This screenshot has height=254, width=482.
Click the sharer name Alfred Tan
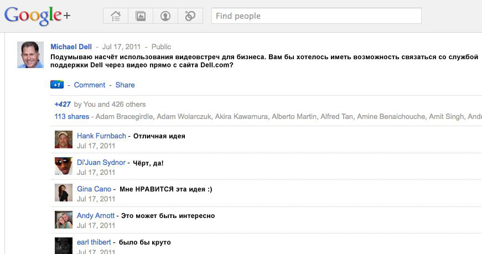(x=337, y=117)
